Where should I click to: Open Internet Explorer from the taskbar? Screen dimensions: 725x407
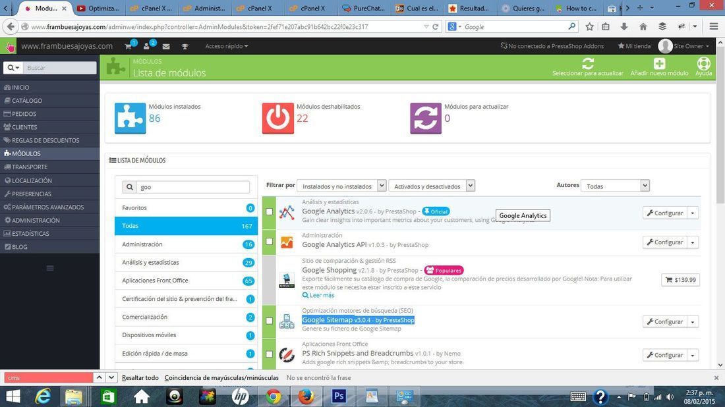pyautogui.click(x=43, y=396)
